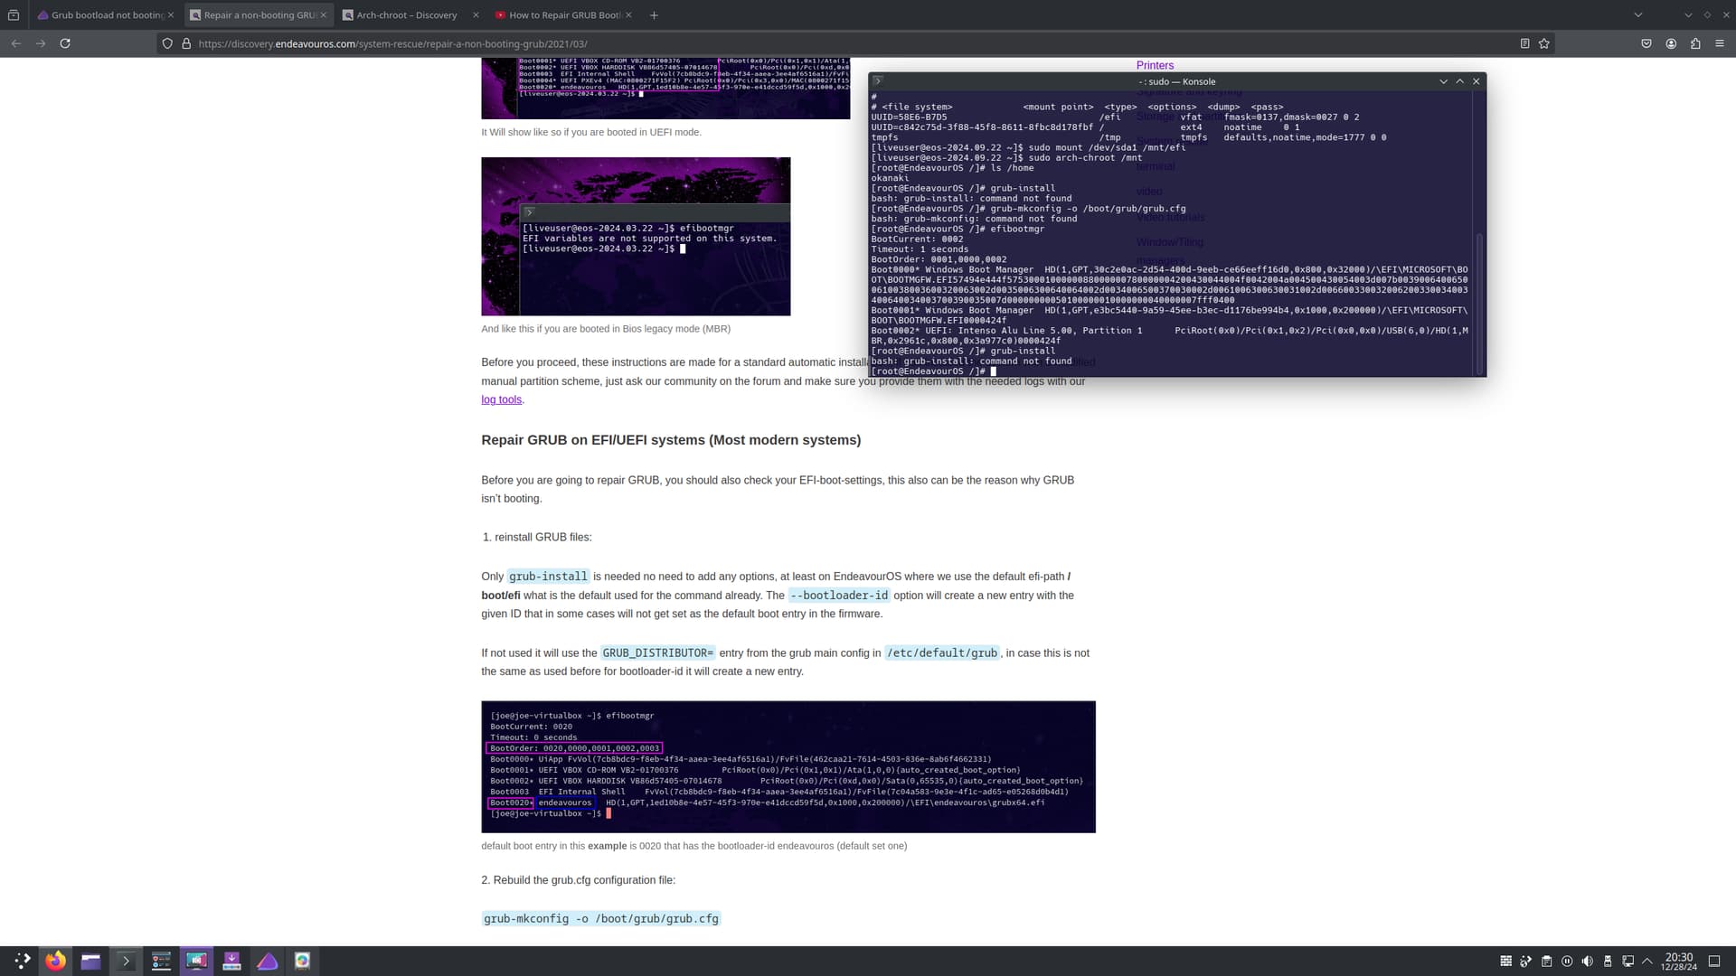Open the update notifier tray icon
1736x976 pixels.
[x=1526, y=962]
